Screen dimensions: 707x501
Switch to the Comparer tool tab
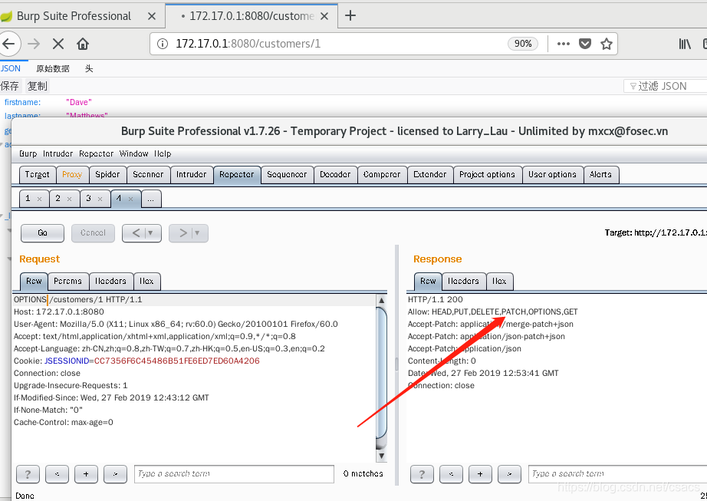[x=382, y=174]
